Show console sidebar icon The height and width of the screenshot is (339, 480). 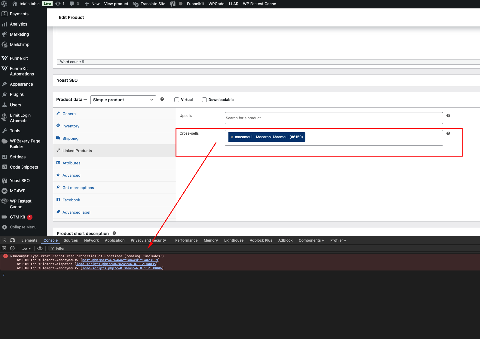(4, 248)
